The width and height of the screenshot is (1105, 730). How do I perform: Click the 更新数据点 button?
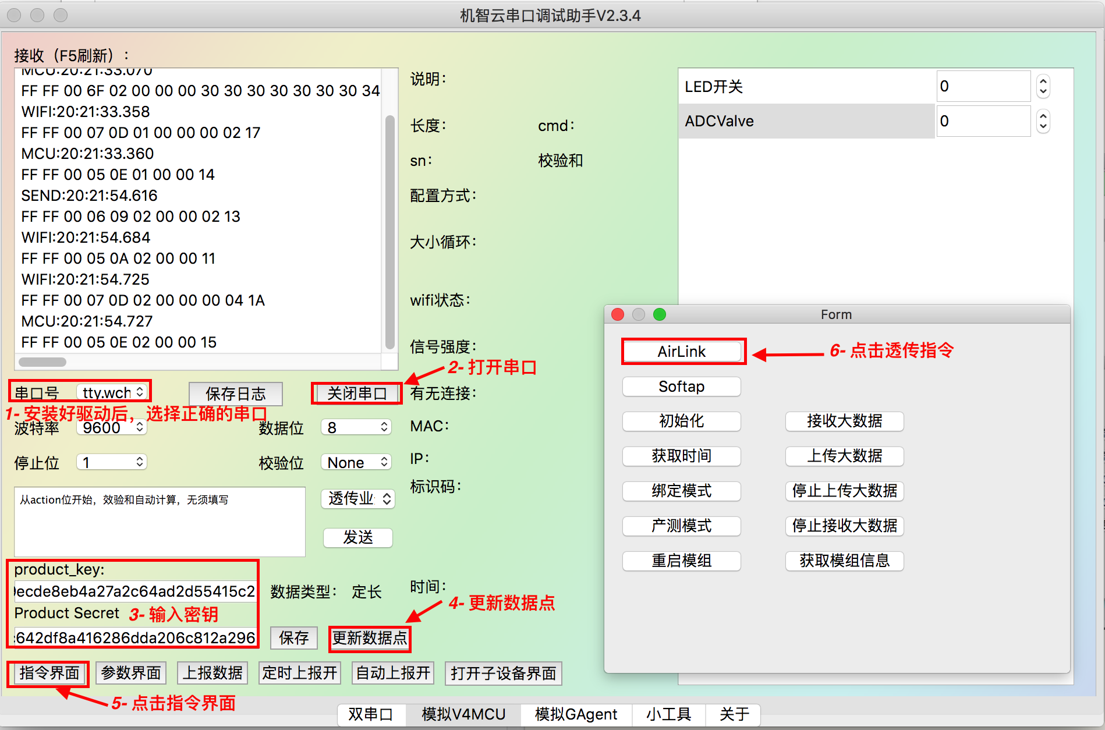pyautogui.click(x=370, y=639)
